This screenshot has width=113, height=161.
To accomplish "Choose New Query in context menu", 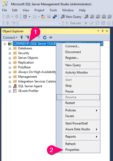I will click(x=78, y=65).
